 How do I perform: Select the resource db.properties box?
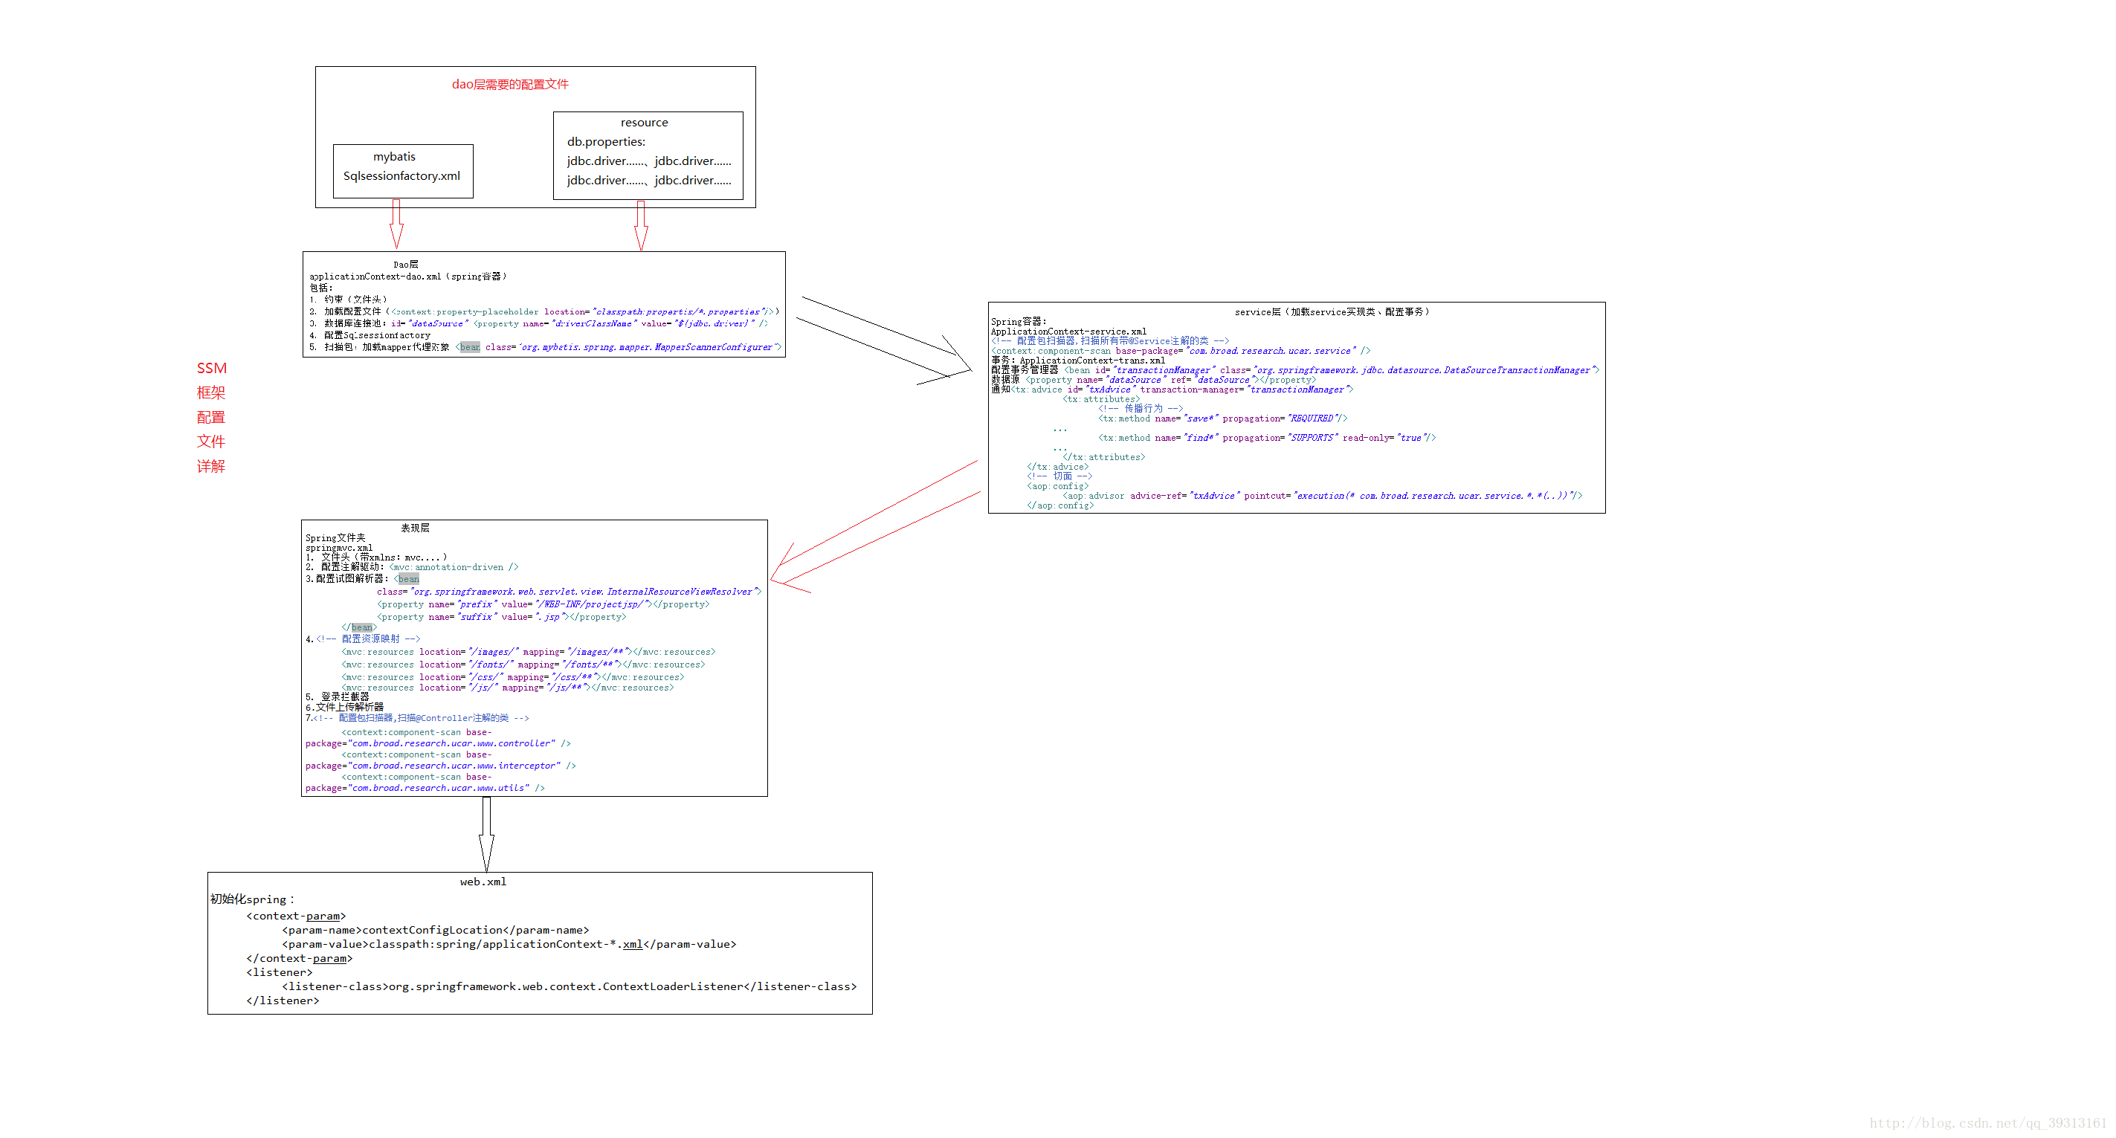click(x=648, y=156)
